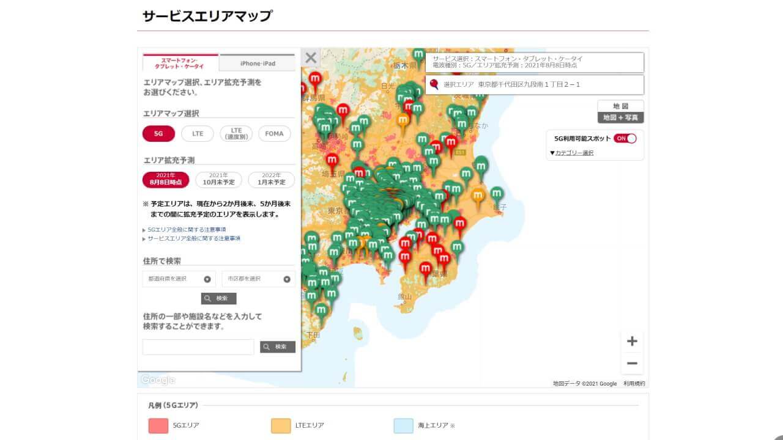The height and width of the screenshot is (440, 783).
Task: Click the X icon to close map overlay
Action: pos(310,57)
